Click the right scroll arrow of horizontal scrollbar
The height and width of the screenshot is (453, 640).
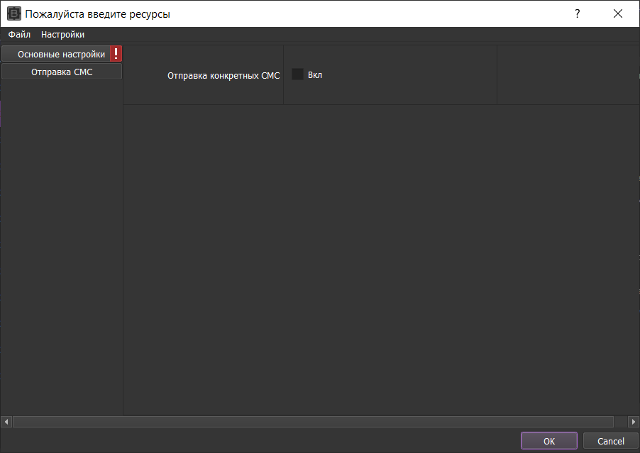[x=634, y=422]
